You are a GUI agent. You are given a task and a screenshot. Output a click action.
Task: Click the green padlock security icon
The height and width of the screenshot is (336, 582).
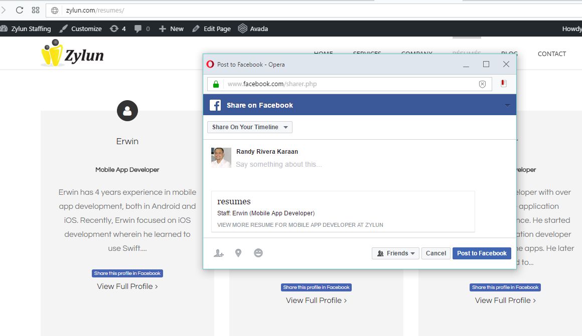click(216, 84)
